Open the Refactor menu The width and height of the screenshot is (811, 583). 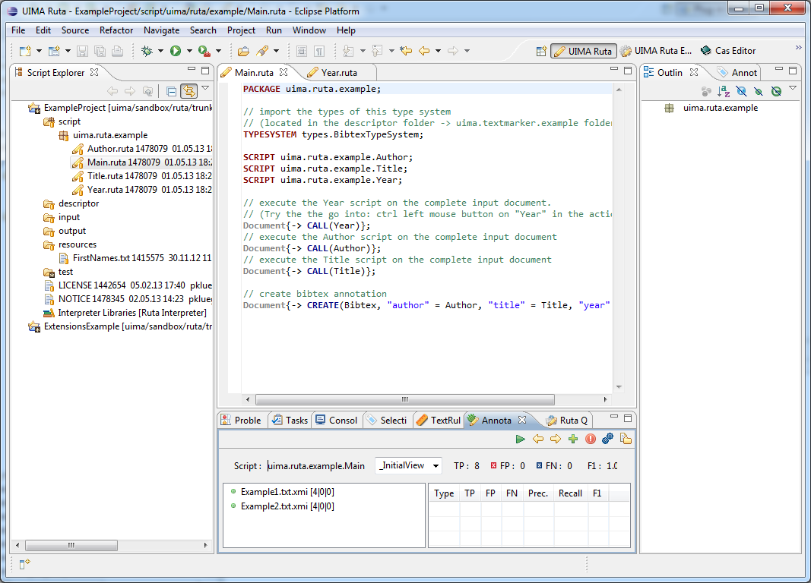(x=116, y=30)
